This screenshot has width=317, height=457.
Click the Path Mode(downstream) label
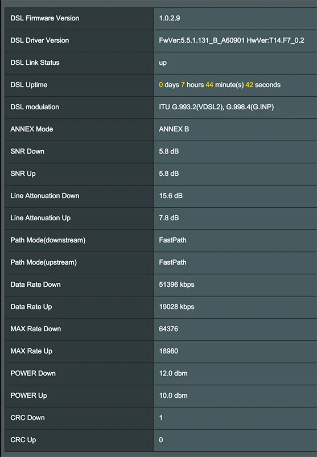[48, 240]
